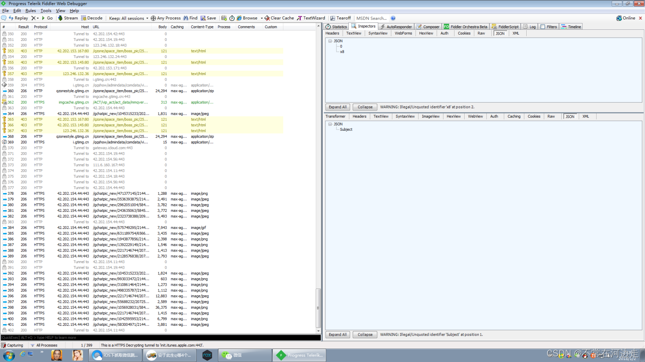Replay the selected sessions

point(18,18)
